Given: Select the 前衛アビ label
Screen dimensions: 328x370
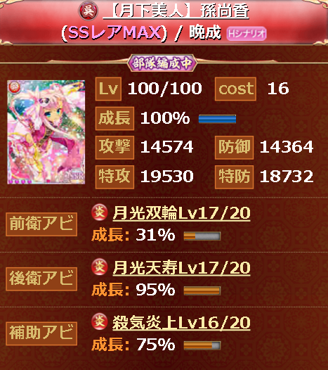Looking at the screenshot, I should coord(41,224).
